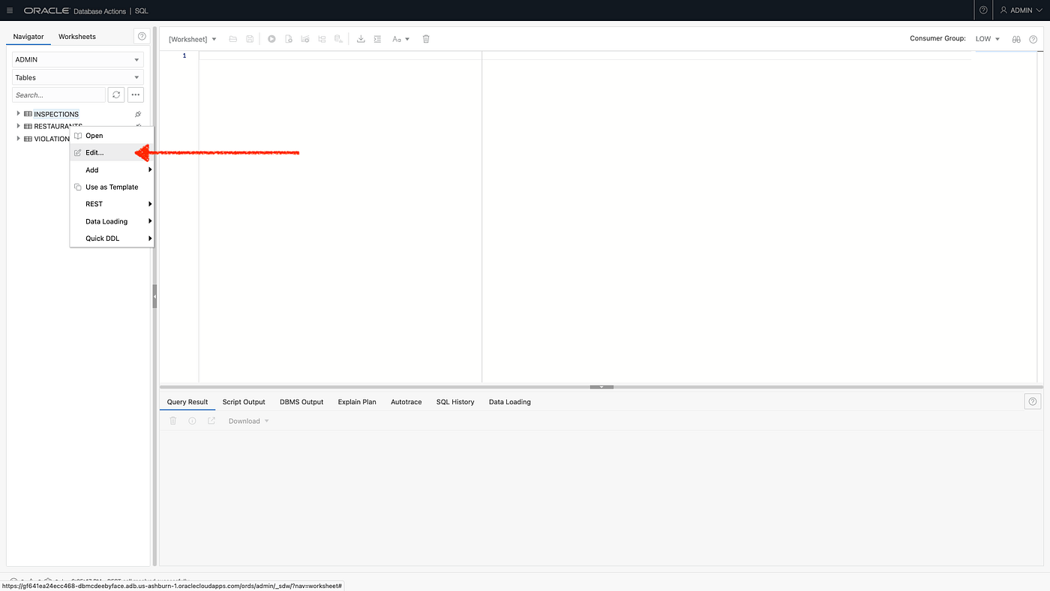
Task: Click the Save worksheet icon
Action: [250, 39]
